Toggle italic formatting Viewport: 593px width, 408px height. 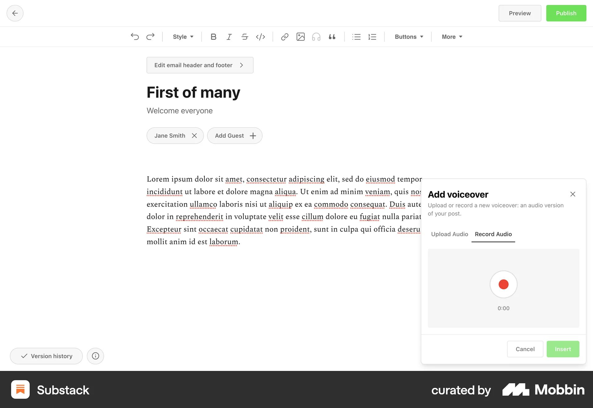tap(229, 37)
